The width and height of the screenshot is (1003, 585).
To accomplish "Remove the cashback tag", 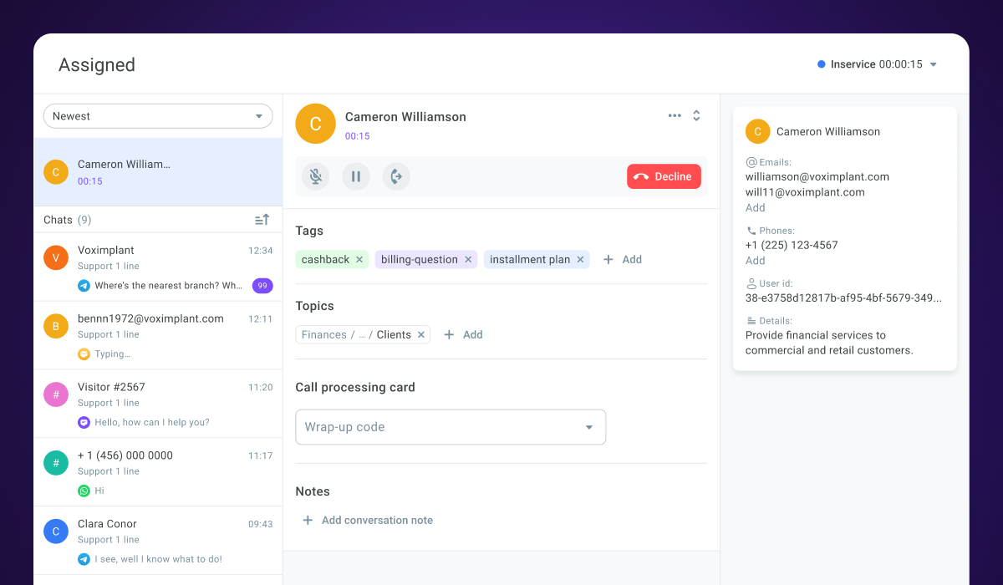I will (359, 260).
